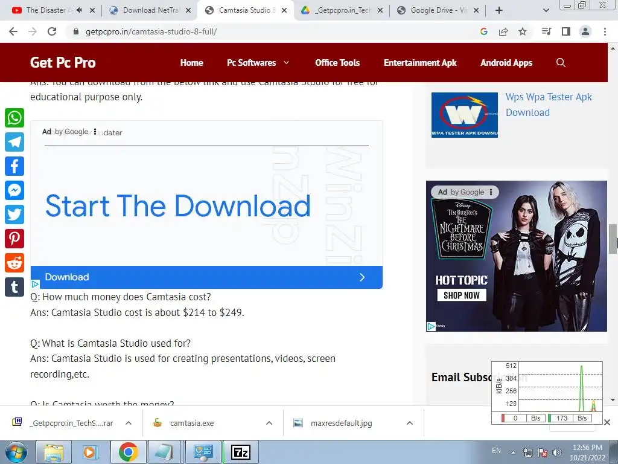Screen dimensions: 618x464
Task: Open Windows Explorer from taskbar
Action: point(54,452)
